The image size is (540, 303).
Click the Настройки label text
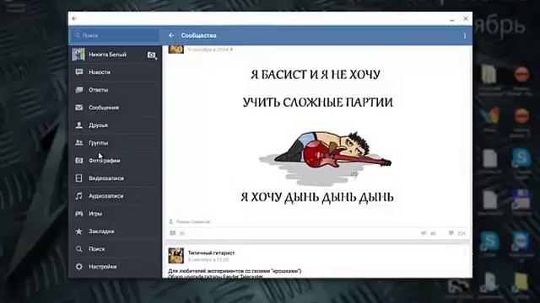click(103, 267)
